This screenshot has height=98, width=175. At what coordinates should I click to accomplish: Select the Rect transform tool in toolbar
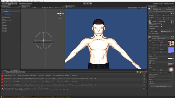click(x=16, y=4)
